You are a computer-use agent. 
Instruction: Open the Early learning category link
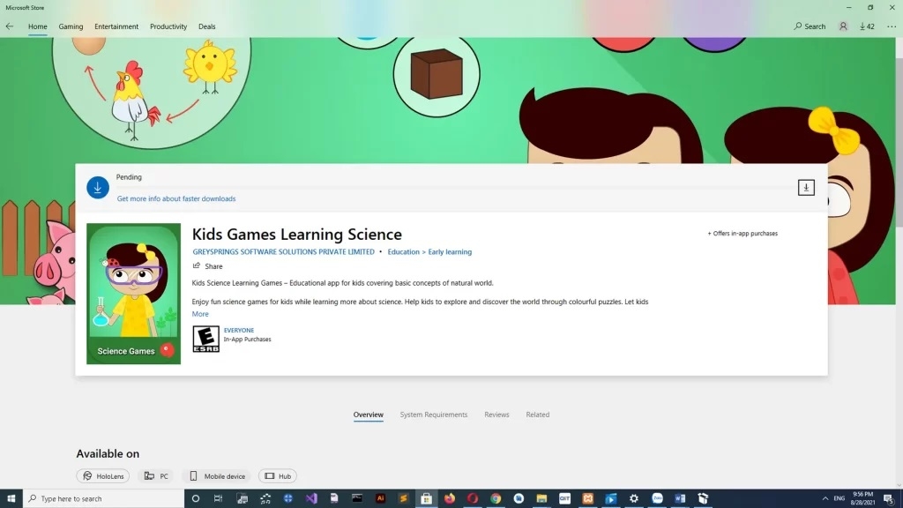(450, 251)
